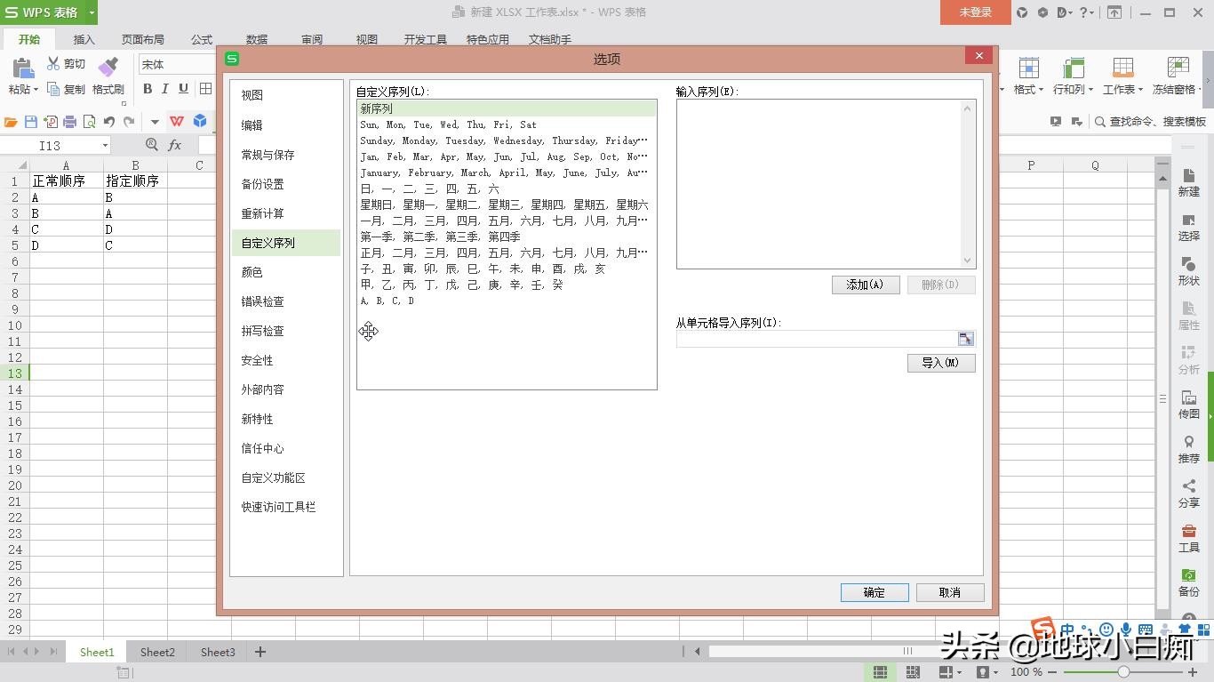The width and height of the screenshot is (1214, 682).
Task: Click the Cut scissors icon
Action: (53, 64)
